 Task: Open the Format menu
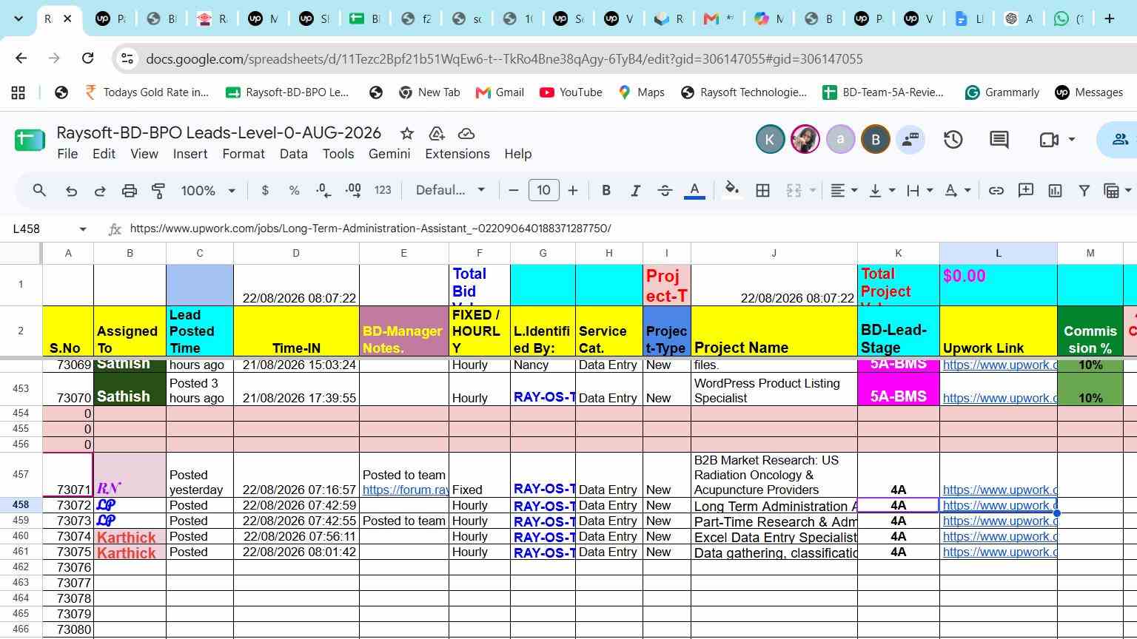coord(244,154)
